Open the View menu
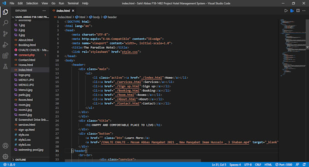The width and height of the screenshot is (309, 167). [45, 3]
